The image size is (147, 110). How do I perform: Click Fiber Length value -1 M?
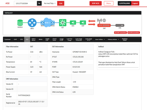pyautogui.click(x=74, y=82)
